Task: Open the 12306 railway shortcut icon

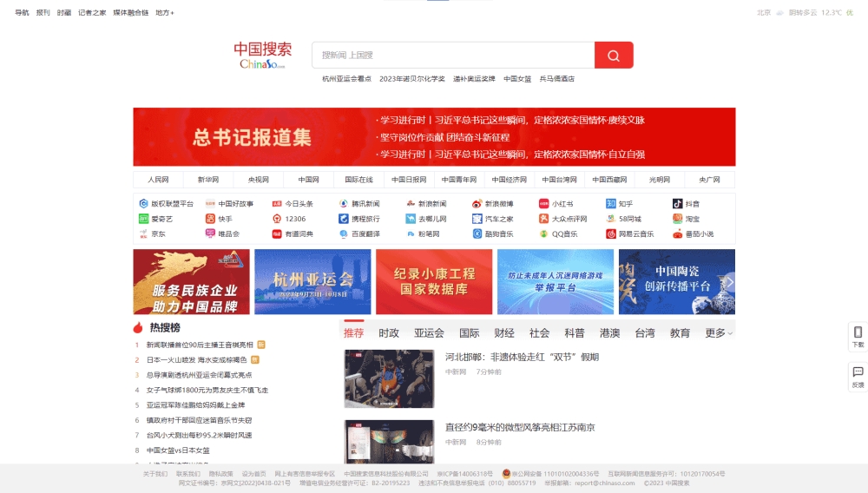Action: point(277,219)
